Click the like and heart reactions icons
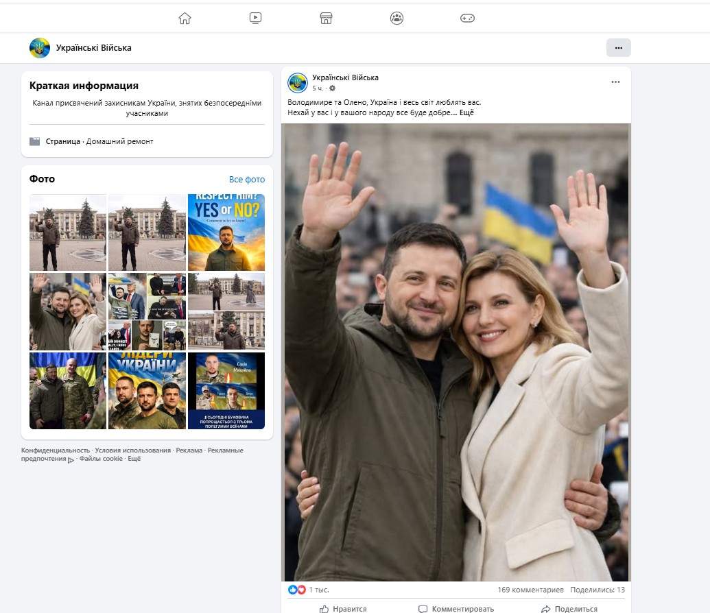The width and height of the screenshot is (710, 613). [297, 590]
